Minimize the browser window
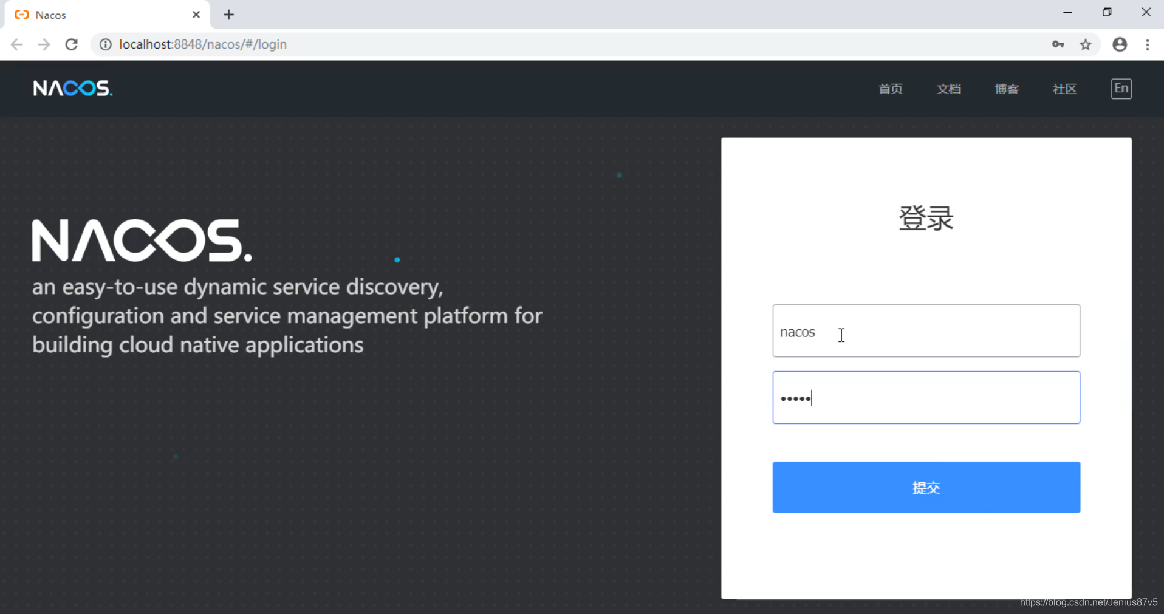 click(1067, 12)
